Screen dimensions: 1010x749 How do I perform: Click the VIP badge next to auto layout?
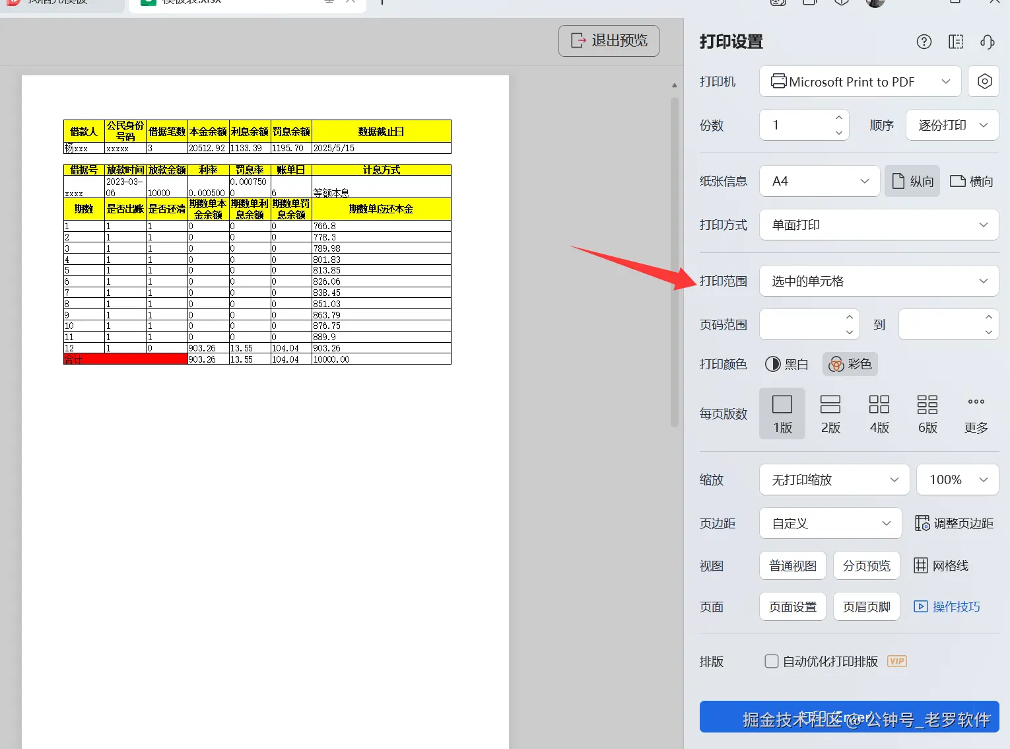click(x=897, y=661)
